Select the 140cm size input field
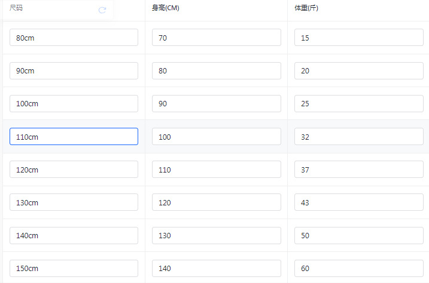The height and width of the screenshot is (283, 429). tap(74, 235)
